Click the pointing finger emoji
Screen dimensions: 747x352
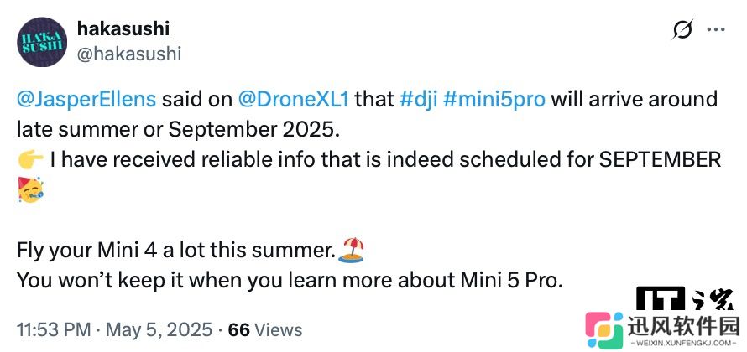click(30, 160)
